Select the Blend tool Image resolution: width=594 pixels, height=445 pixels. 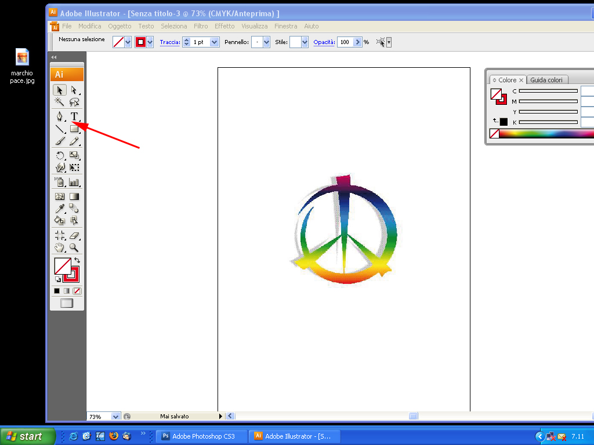tap(74, 208)
